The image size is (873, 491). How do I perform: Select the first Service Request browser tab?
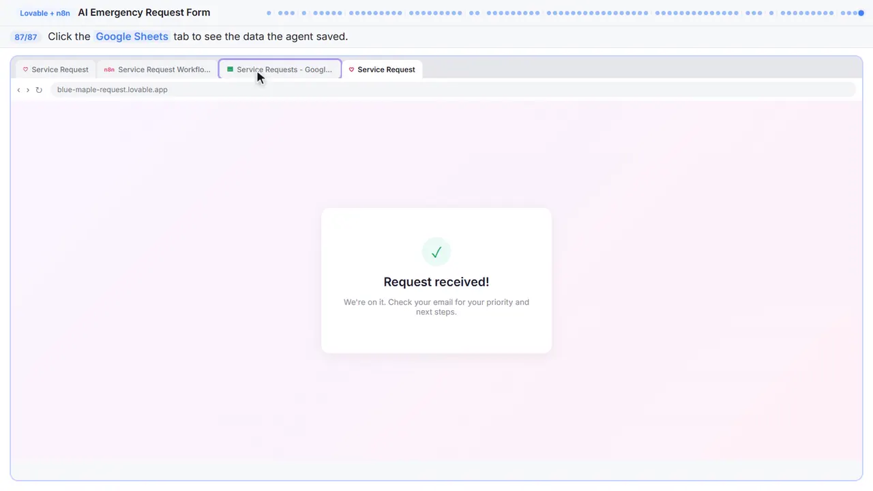tap(56, 70)
